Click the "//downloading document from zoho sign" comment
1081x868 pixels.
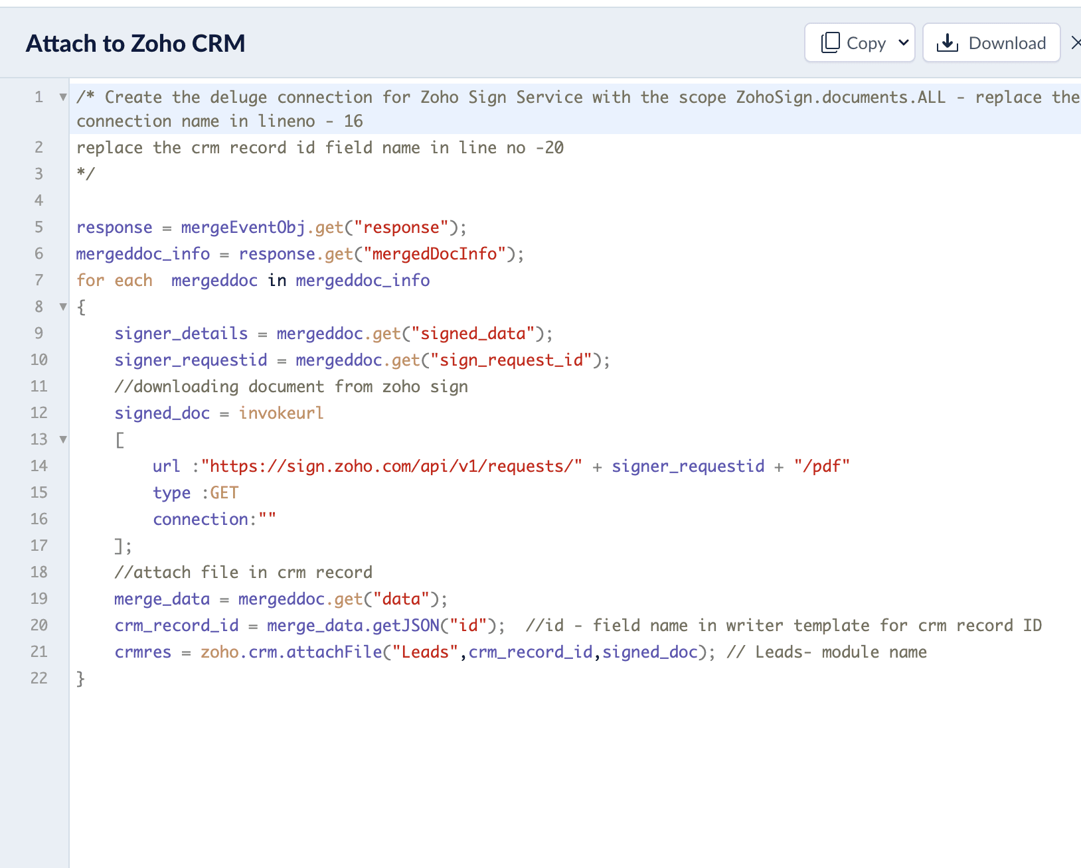pos(291,387)
